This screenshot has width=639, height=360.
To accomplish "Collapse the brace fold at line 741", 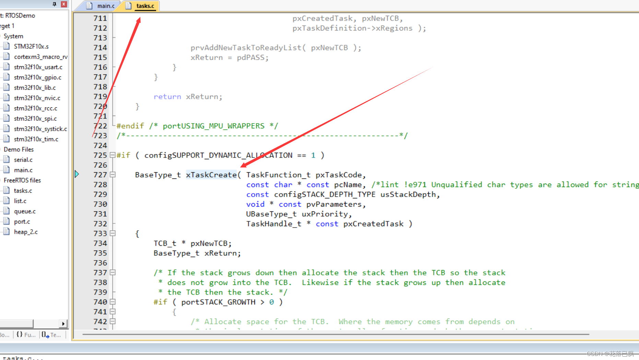I will pos(112,312).
